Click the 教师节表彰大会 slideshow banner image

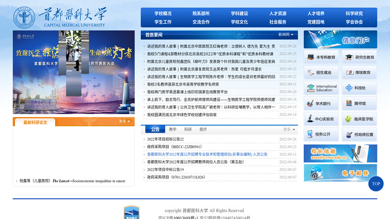74,72
